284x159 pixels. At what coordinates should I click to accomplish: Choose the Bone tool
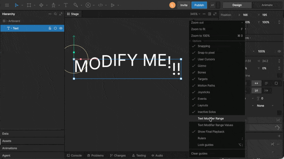tap(76, 5)
